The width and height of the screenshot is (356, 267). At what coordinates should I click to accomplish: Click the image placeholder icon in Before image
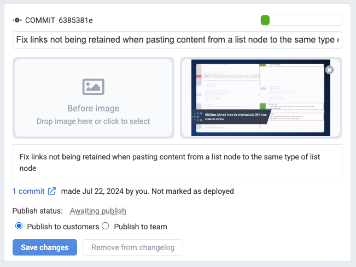pyautogui.click(x=93, y=87)
